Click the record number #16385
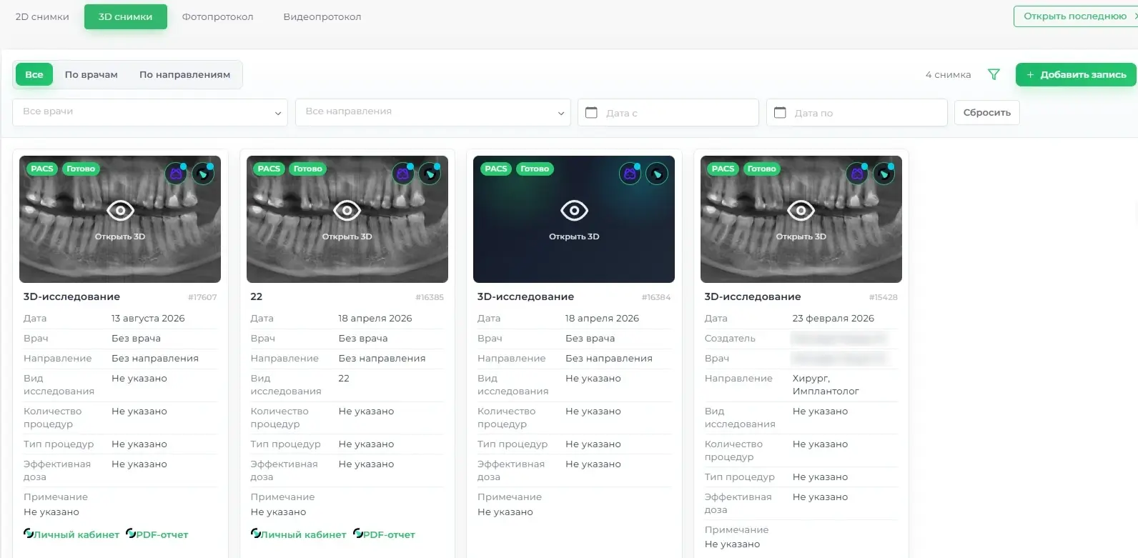The width and height of the screenshot is (1138, 558). coord(430,297)
